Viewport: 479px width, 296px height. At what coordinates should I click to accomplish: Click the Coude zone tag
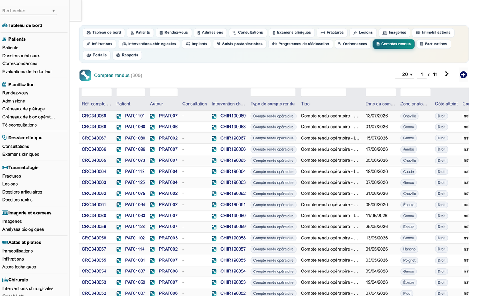(408, 172)
